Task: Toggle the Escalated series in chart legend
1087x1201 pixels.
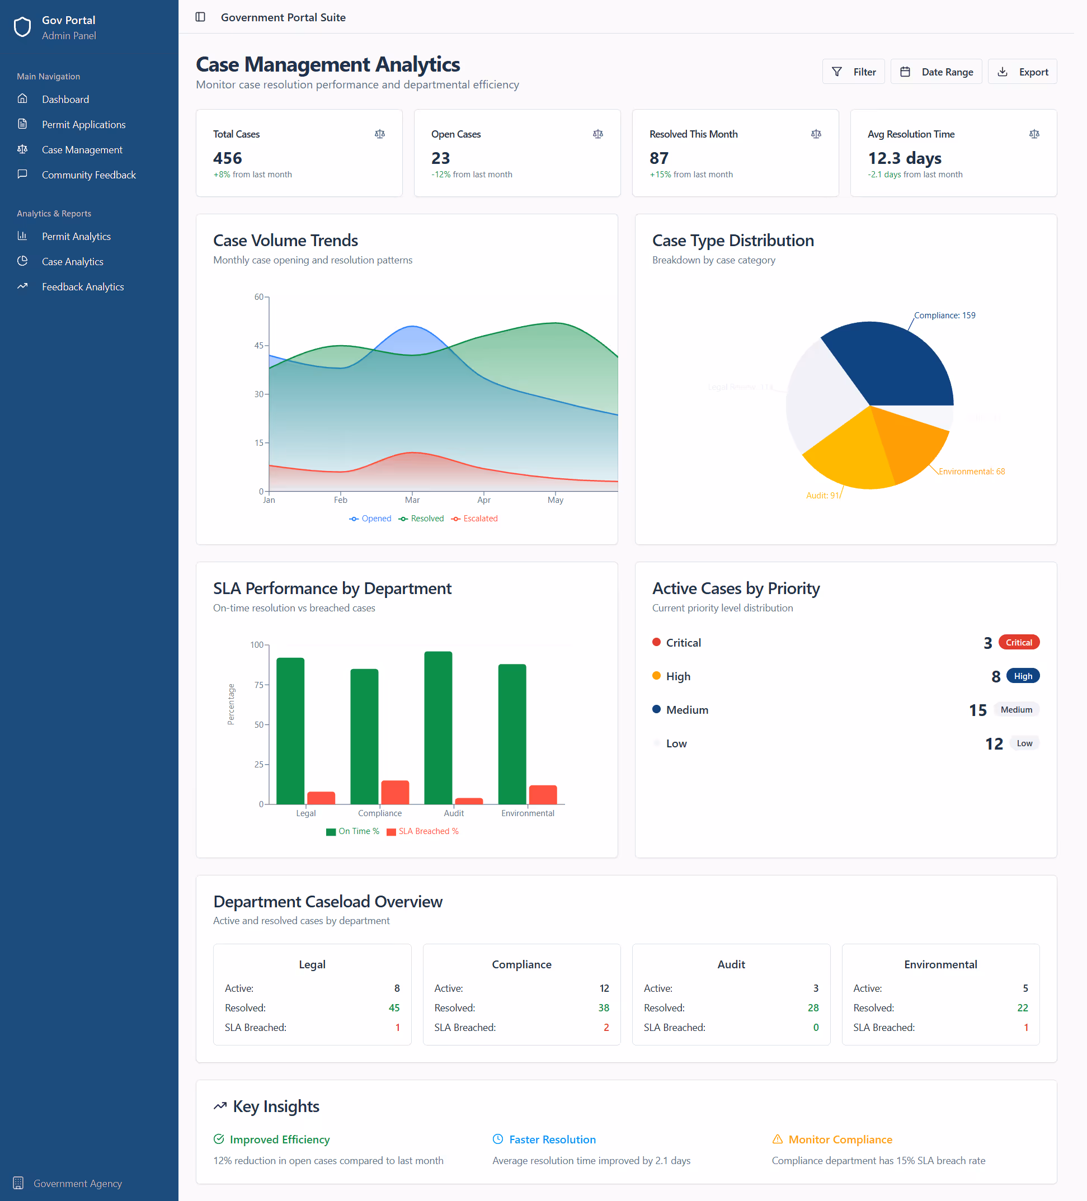Action: tap(474, 519)
